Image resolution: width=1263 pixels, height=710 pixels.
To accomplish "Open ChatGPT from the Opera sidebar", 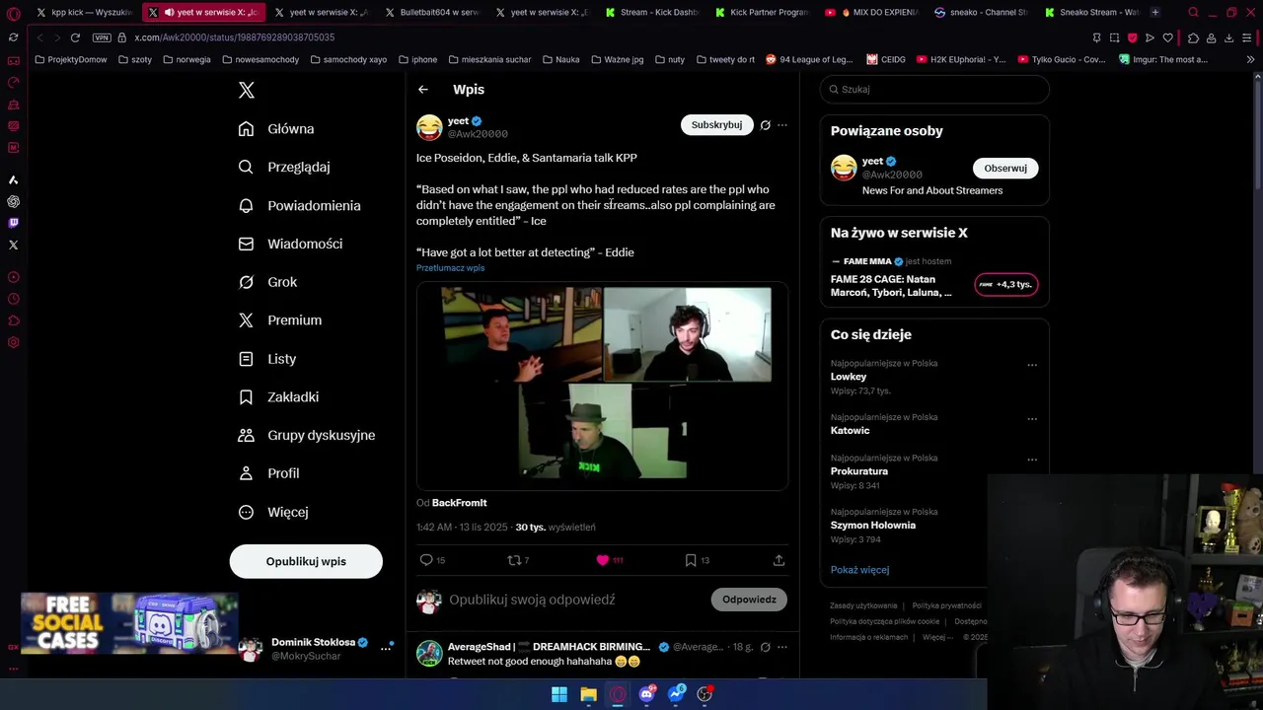I will [x=13, y=201].
